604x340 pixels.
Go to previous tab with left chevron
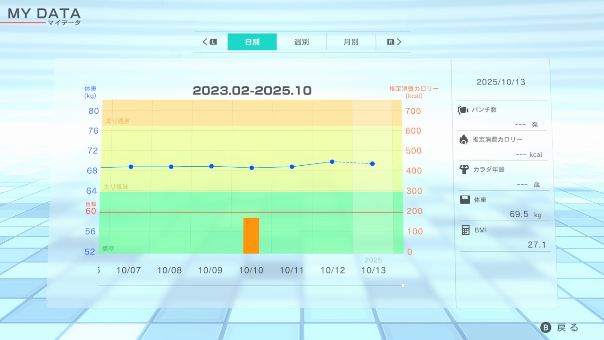click(x=205, y=42)
